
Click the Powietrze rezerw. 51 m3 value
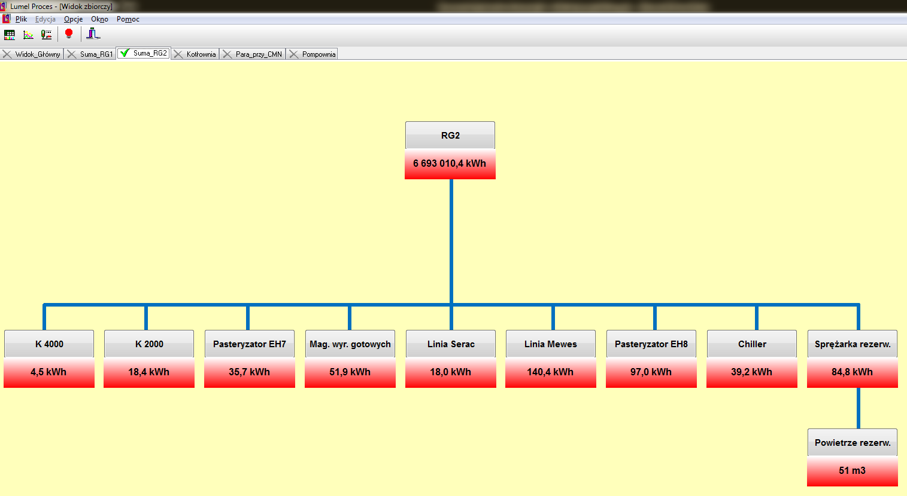(852, 471)
